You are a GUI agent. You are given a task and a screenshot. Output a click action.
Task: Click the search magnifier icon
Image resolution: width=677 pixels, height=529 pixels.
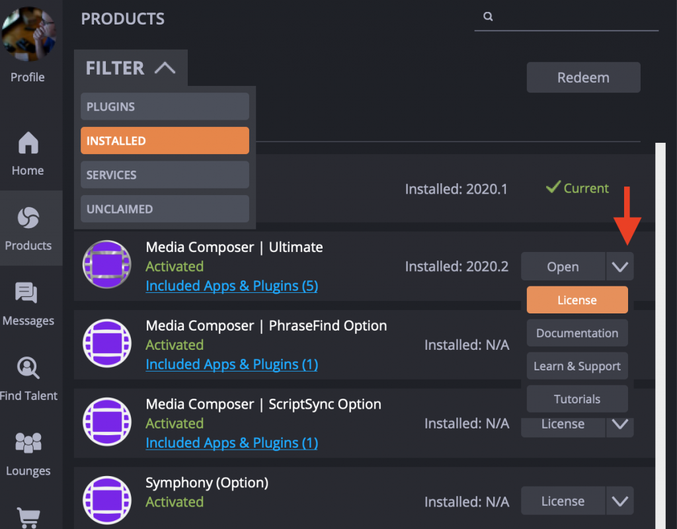[x=488, y=17]
